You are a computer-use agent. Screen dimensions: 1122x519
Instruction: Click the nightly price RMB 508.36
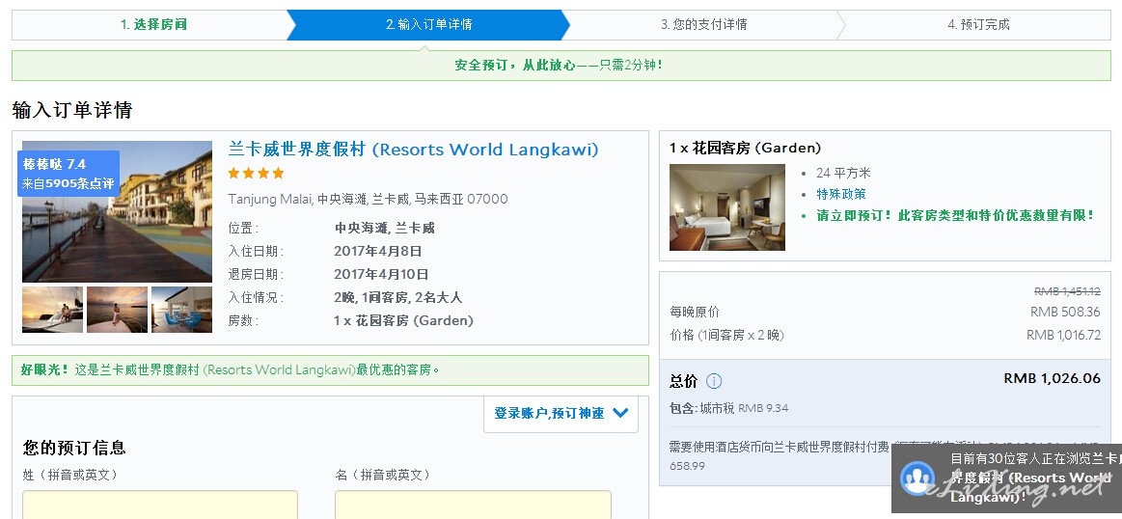tap(1065, 313)
